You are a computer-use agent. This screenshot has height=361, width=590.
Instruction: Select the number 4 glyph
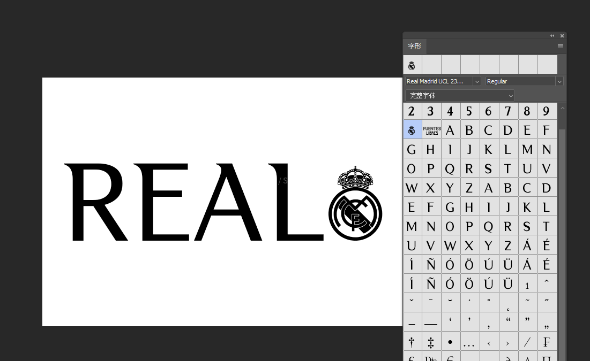click(450, 111)
